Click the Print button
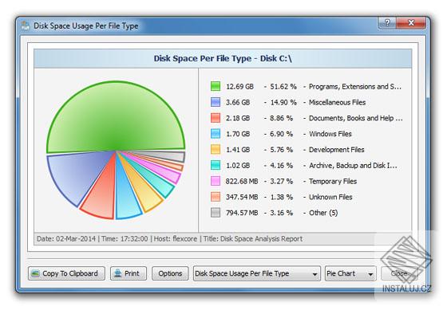Screen dimensions: 447x310 (x=129, y=273)
